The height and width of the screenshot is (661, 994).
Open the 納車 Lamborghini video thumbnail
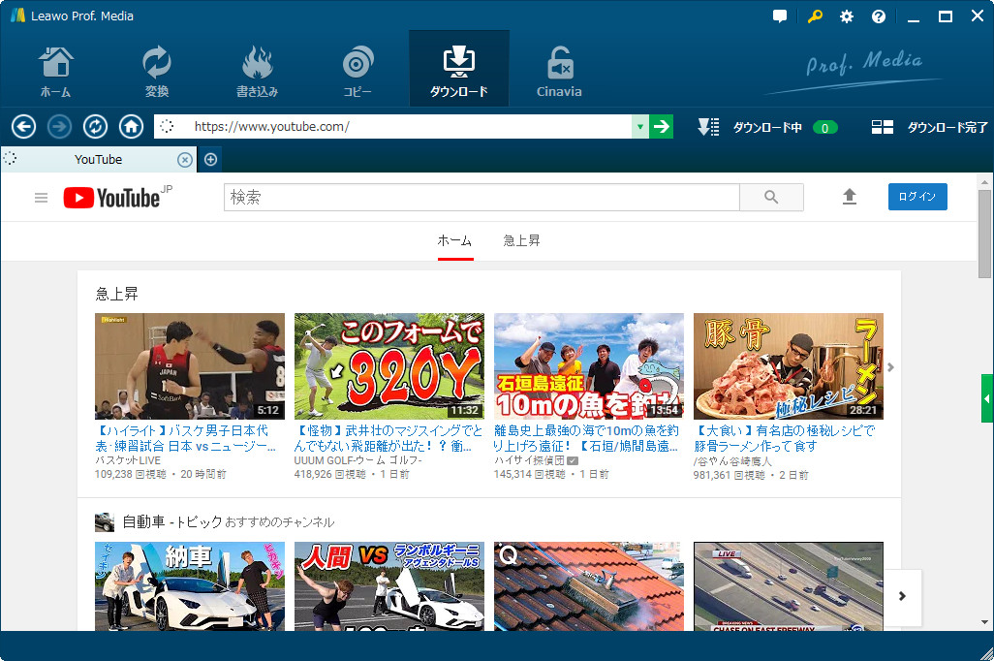(190, 586)
